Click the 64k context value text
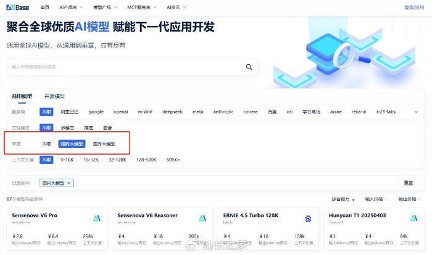 point(404,237)
